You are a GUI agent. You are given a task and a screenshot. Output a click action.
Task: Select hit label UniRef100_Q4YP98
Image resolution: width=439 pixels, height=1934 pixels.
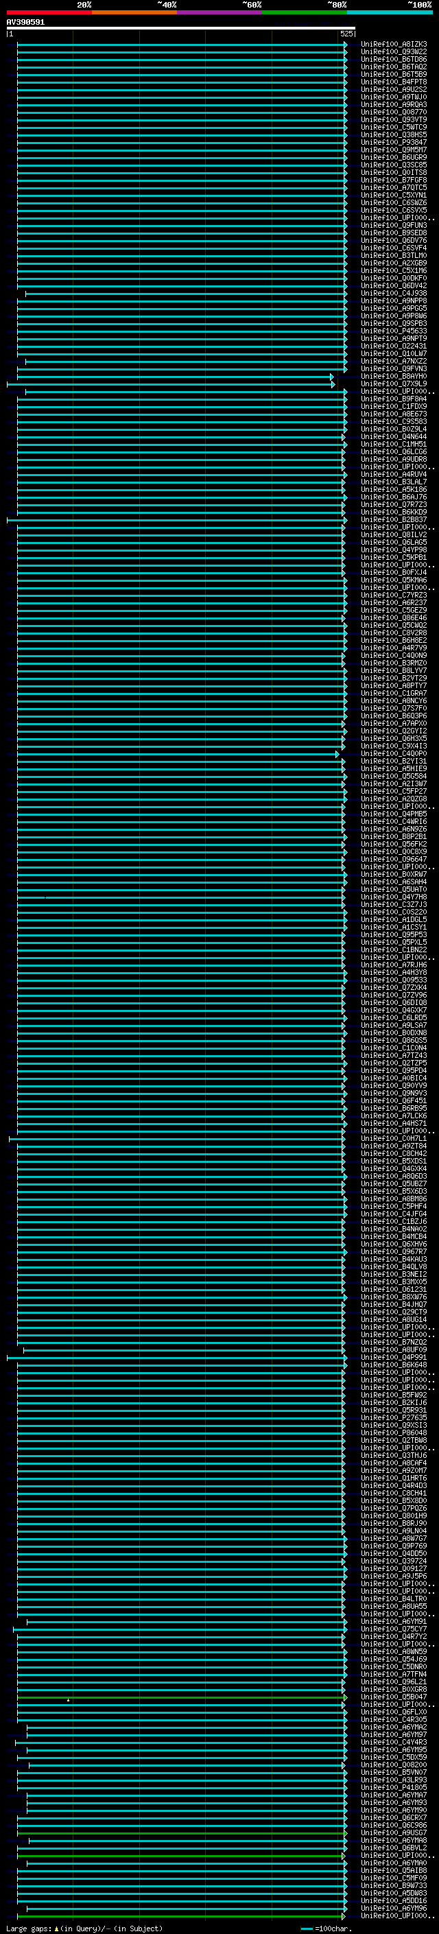point(394,550)
